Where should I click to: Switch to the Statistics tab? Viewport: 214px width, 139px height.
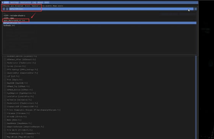point(26,2)
